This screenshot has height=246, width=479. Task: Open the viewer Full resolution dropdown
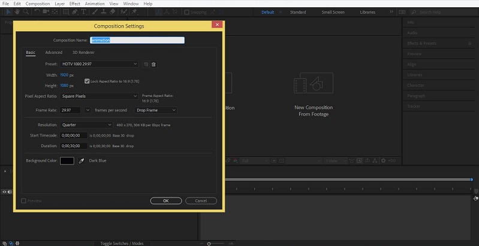click(x=254, y=160)
